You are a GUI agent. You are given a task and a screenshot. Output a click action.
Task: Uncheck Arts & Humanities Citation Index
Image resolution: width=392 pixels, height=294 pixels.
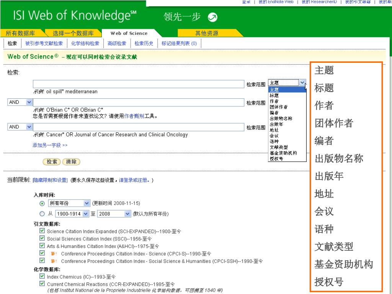(42, 246)
